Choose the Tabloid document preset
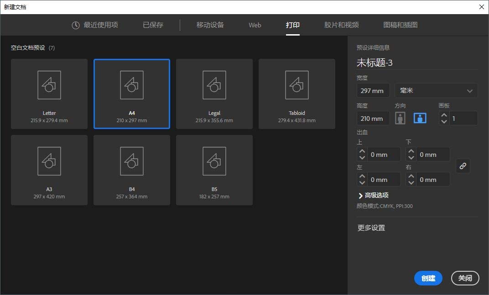Image resolution: width=489 pixels, height=295 pixels. pyautogui.click(x=297, y=94)
